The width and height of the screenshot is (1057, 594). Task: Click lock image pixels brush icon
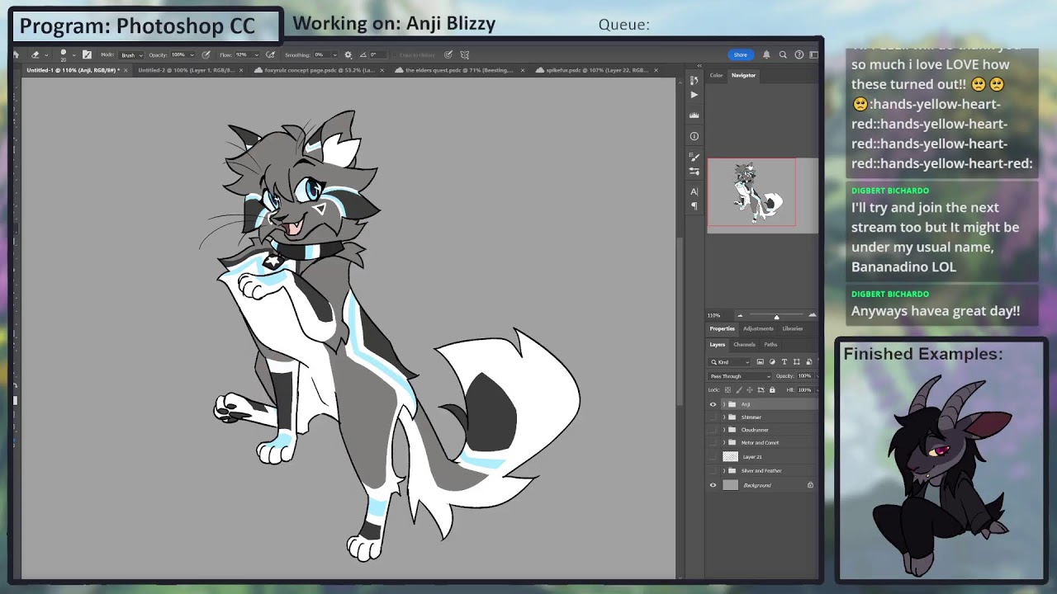739,390
